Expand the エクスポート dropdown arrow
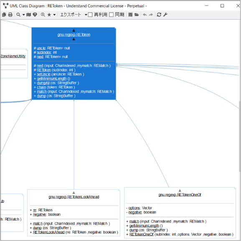The height and width of the screenshot is (241, 241). 86,15
